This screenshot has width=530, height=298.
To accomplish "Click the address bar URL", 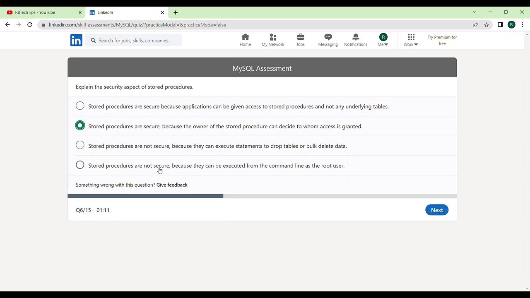I will 137,25.
